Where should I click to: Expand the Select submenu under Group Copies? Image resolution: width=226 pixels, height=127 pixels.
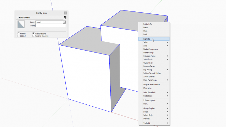(154, 112)
